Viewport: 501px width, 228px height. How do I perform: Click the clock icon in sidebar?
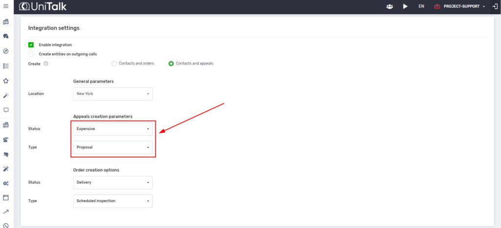(6, 225)
